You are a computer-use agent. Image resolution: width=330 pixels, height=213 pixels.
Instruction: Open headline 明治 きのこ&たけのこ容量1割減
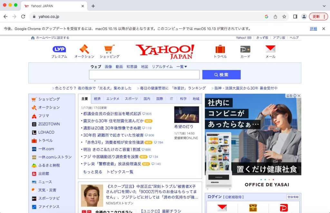tap(112, 150)
